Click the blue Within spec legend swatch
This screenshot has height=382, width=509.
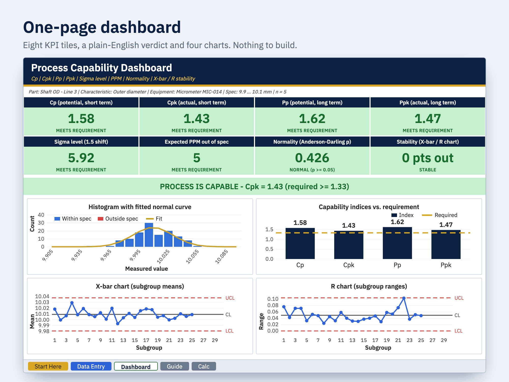(57, 219)
